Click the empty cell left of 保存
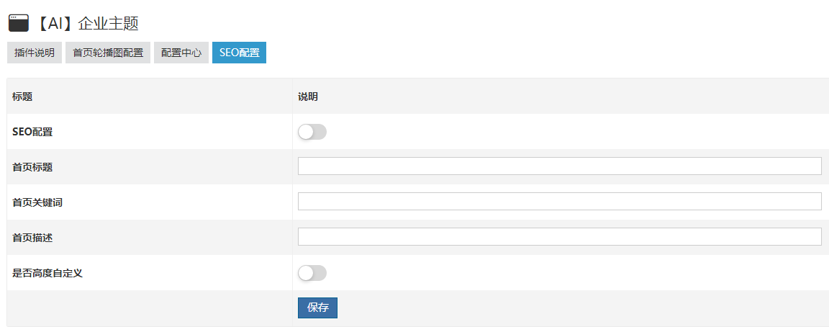Screen dimensions: 829x327 (150, 308)
